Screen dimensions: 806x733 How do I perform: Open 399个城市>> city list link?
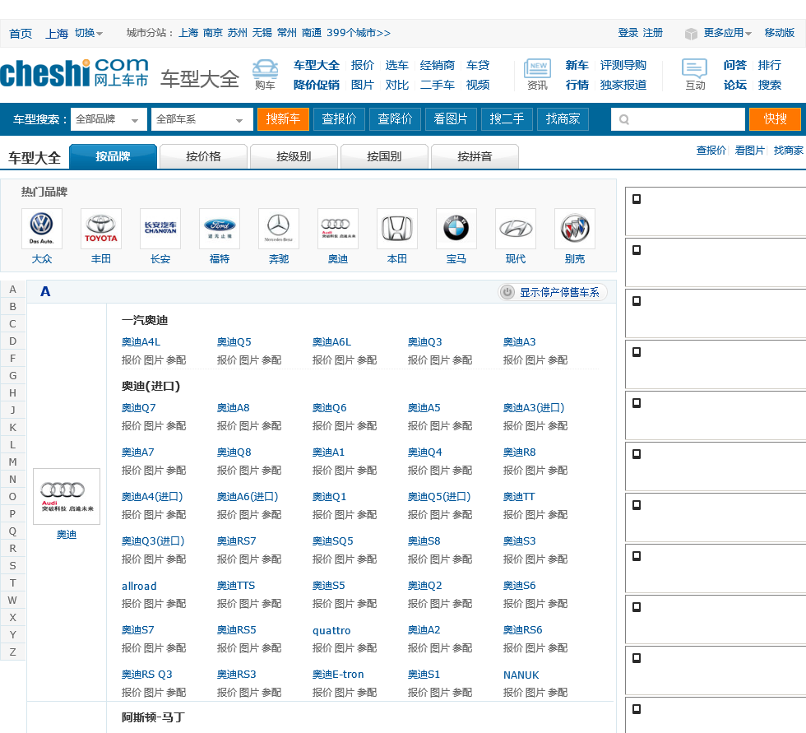359,33
